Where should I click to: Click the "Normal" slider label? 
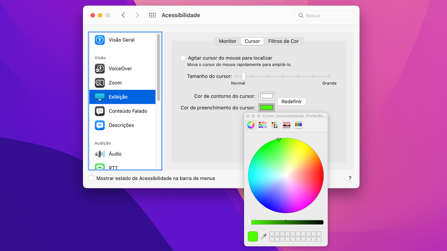tap(238, 83)
